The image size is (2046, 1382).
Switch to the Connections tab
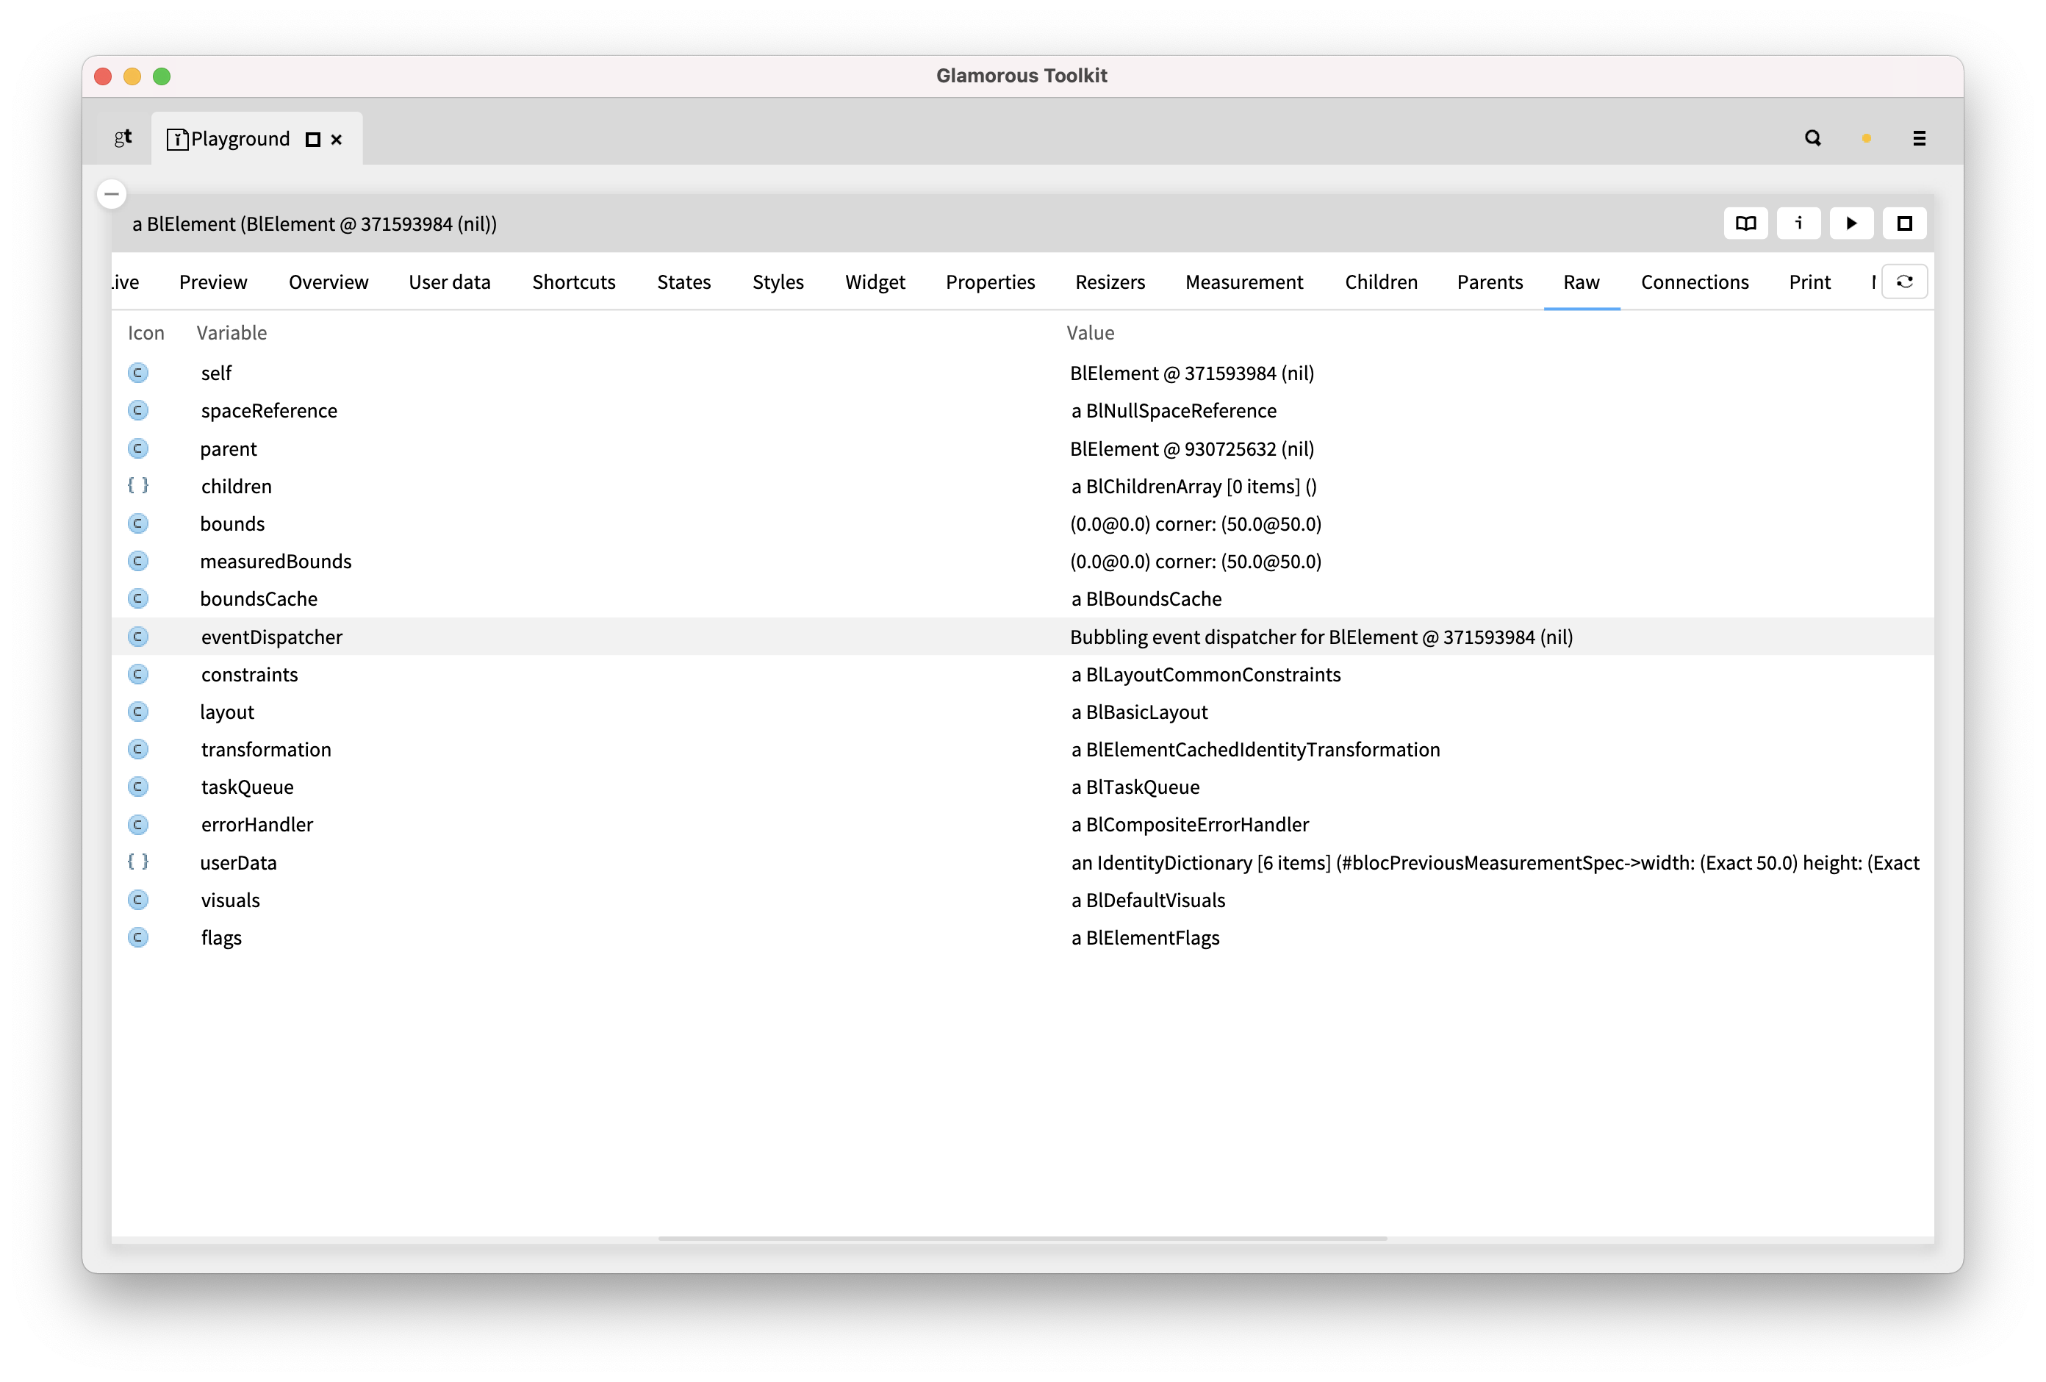click(x=1695, y=282)
